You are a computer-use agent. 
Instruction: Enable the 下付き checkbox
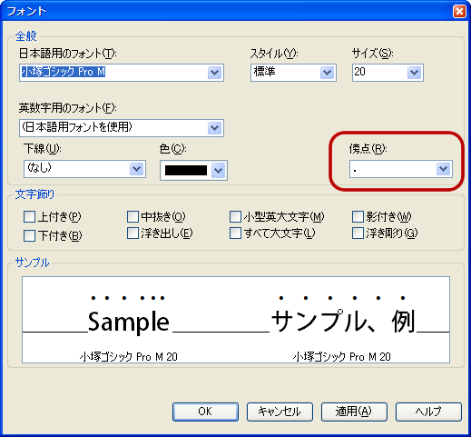tap(29, 235)
